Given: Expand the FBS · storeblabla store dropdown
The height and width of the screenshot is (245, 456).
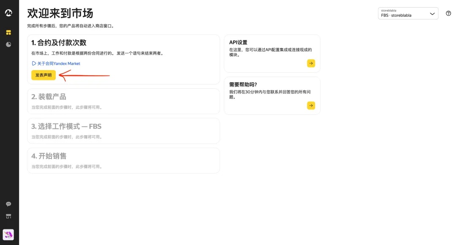Looking at the screenshot, I should tap(408, 14).
